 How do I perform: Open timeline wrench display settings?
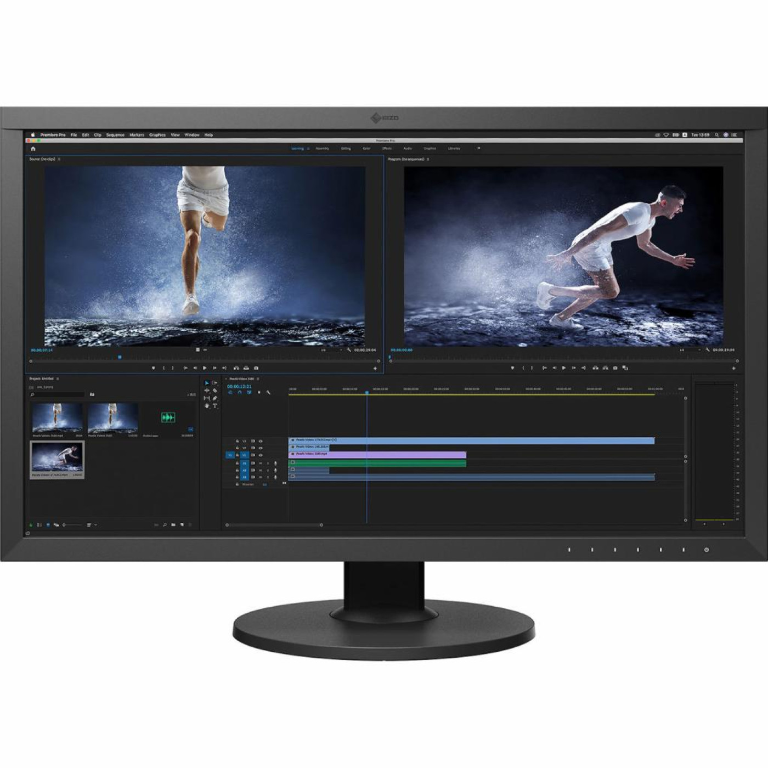pyautogui.click(x=268, y=393)
